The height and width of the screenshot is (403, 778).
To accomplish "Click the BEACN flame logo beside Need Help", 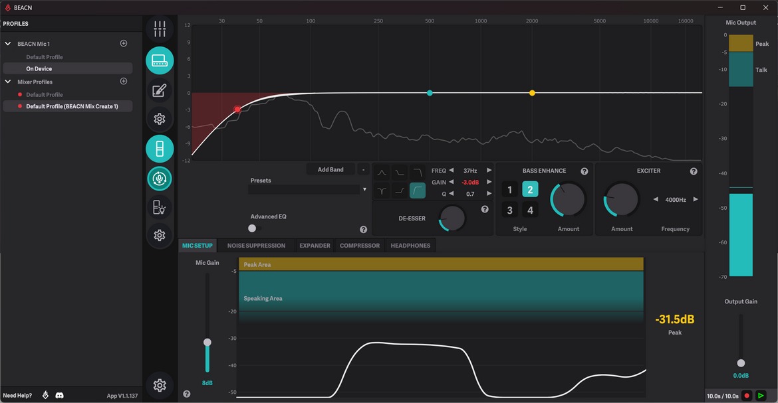I will 45,395.
